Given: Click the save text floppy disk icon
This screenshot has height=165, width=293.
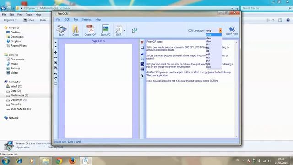Looking at the screenshot, I should (x=142, y=48).
